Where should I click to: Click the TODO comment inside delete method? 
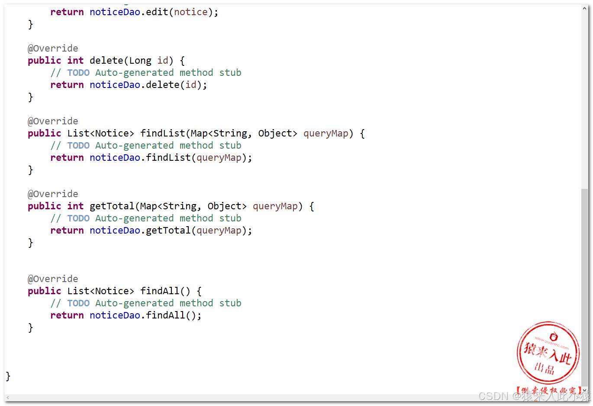tap(146, 73)
